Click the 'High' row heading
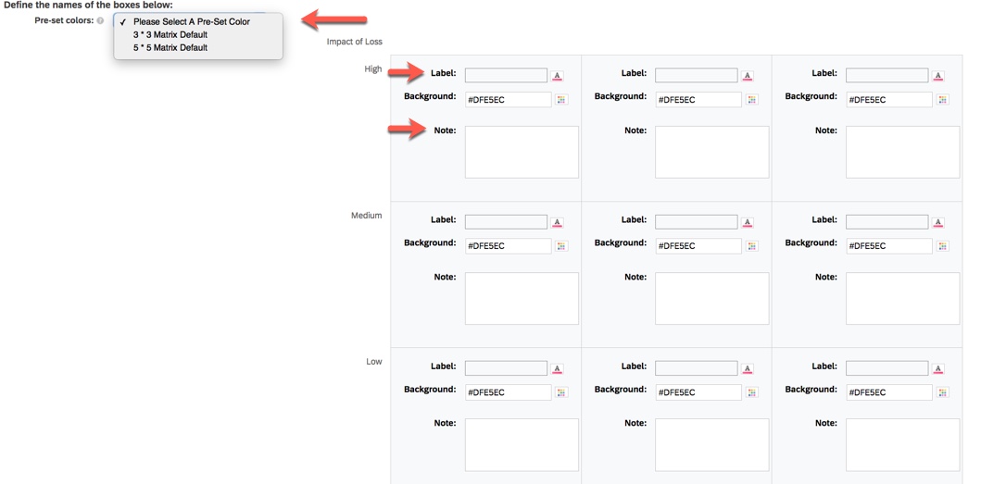981x484 pixels. pyautogui.click(x=373, y=69)
